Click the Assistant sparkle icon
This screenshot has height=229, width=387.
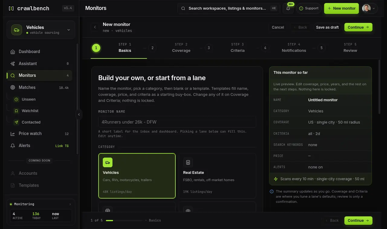pyautogui.click(x=13, y=64)
